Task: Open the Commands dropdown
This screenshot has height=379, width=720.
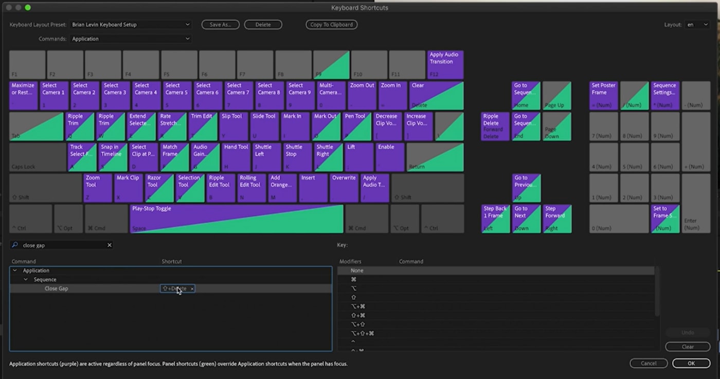Action: point(131,39)
